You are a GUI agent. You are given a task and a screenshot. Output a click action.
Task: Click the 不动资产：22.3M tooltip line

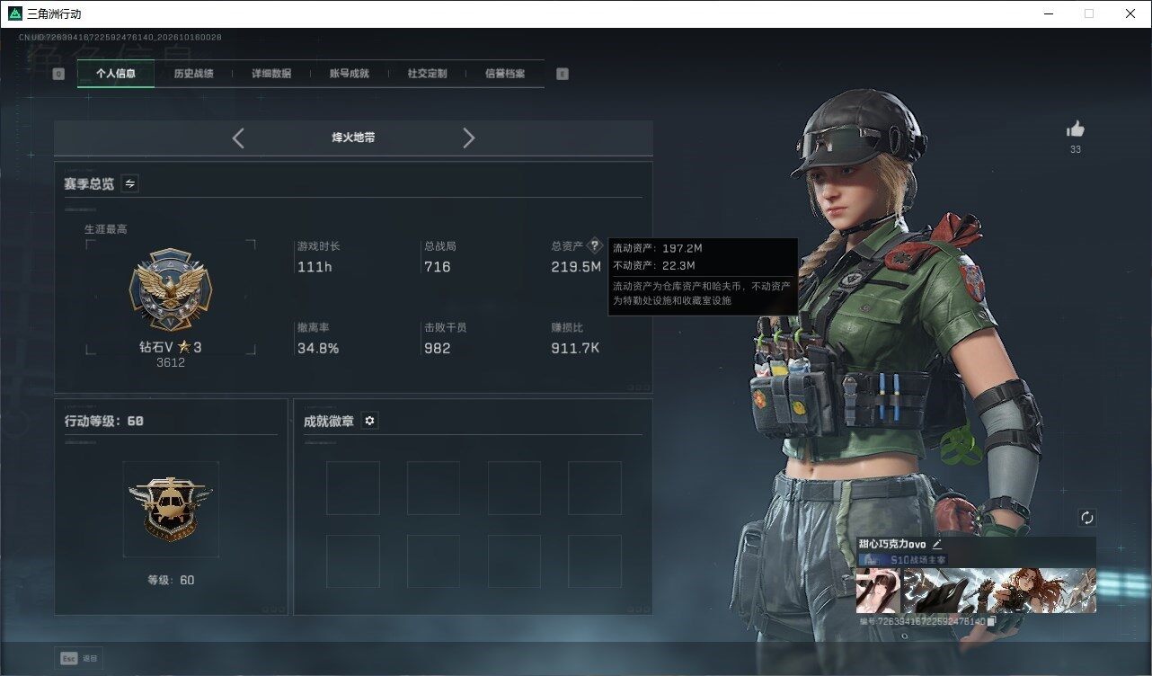(653, 265)
